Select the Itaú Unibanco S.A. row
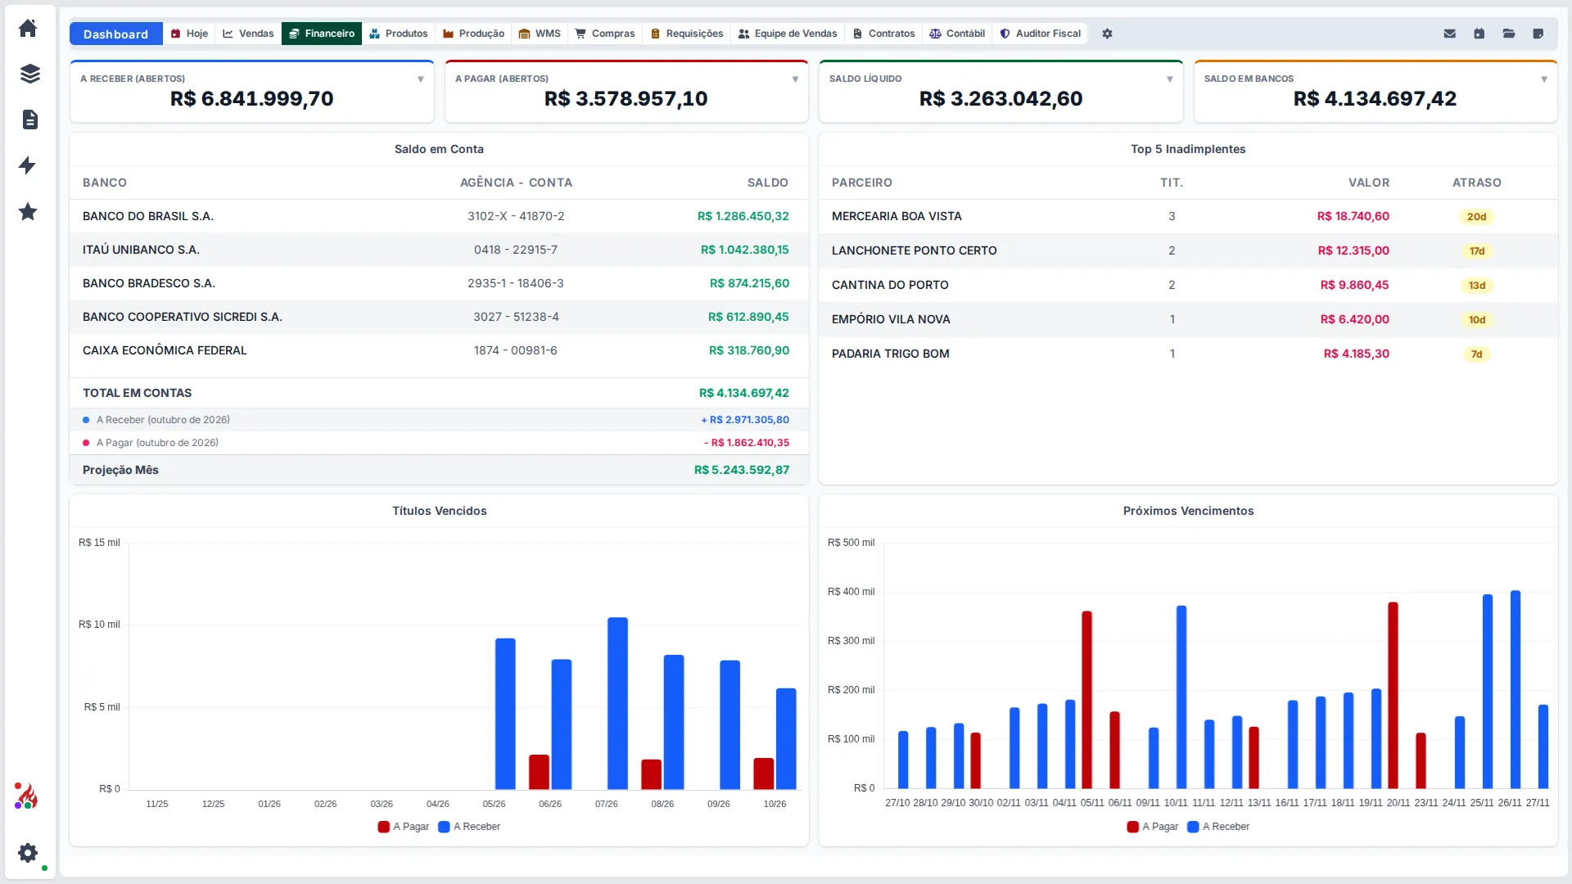This screenshot has width=1572, height=884. (439, 250)
